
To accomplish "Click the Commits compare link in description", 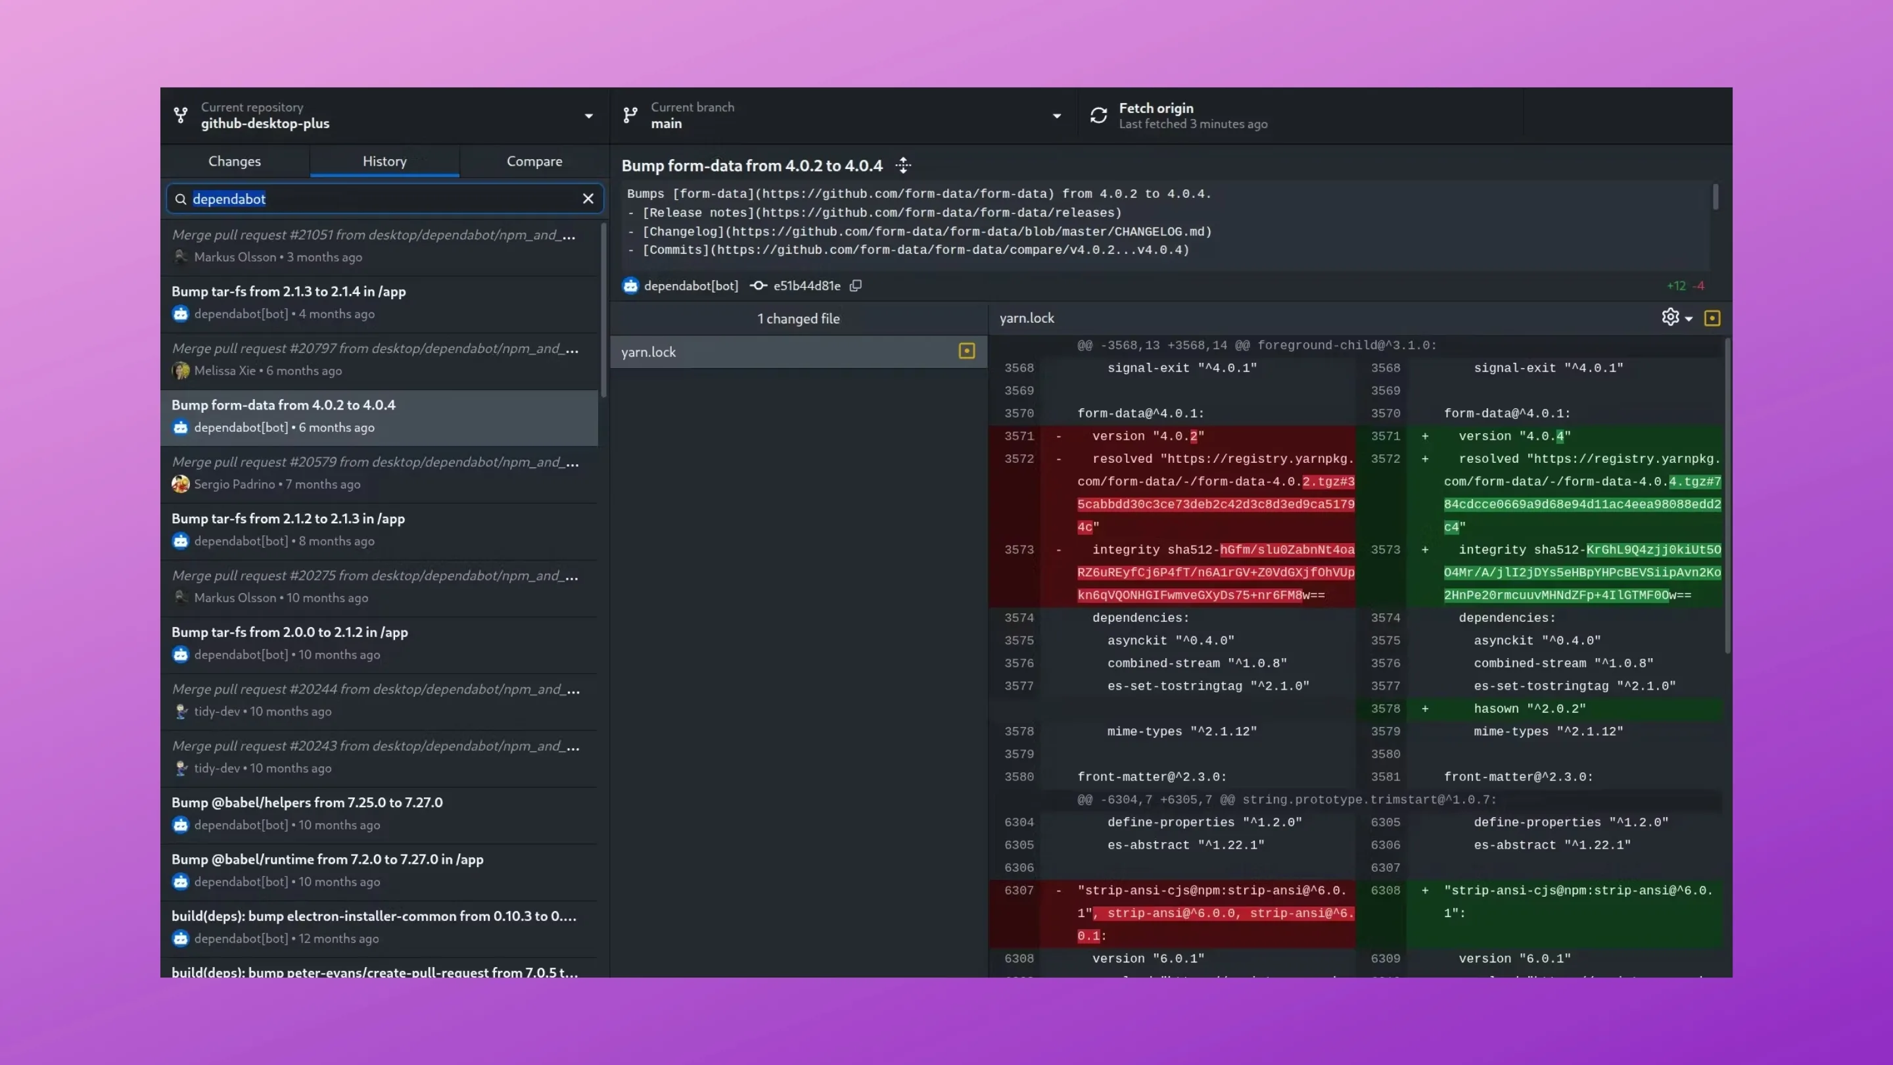I will click(x=916, y=250).
